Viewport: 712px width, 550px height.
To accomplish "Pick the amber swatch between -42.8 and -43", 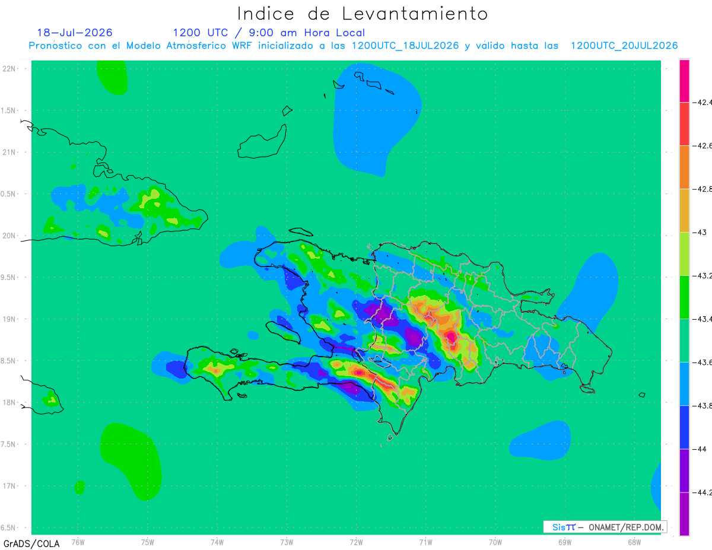I will click(684, 210).
